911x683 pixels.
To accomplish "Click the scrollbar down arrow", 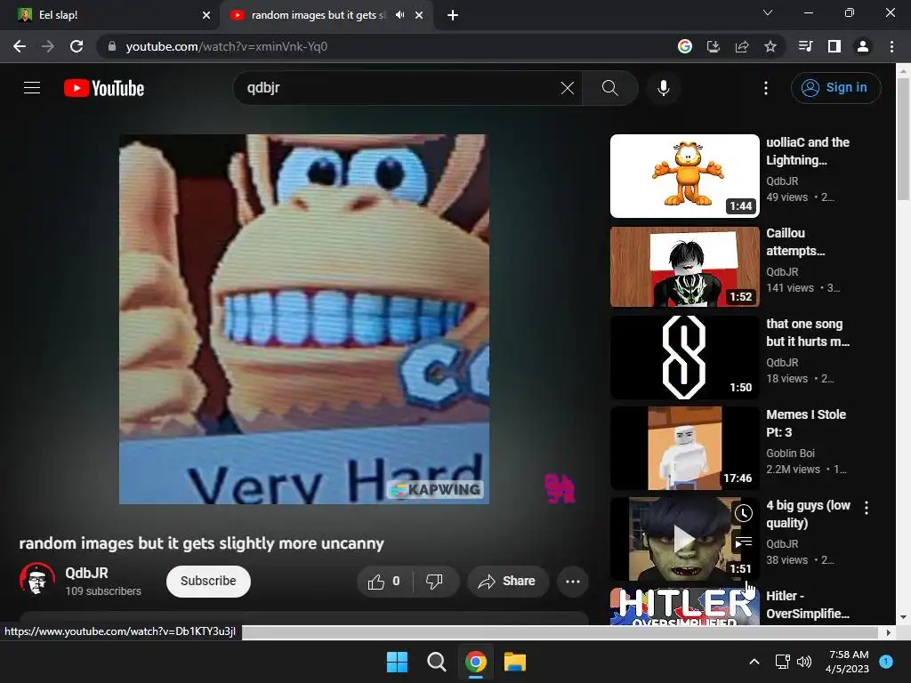I will click(x=903, y=617).
